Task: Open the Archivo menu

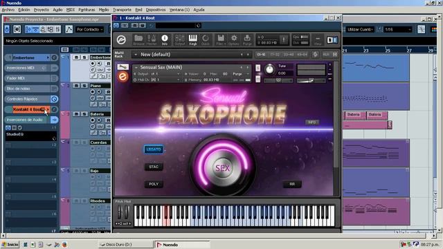Action: pos(8,10)
